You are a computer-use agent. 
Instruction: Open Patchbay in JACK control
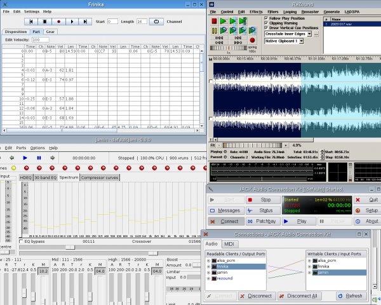(261, 221)
